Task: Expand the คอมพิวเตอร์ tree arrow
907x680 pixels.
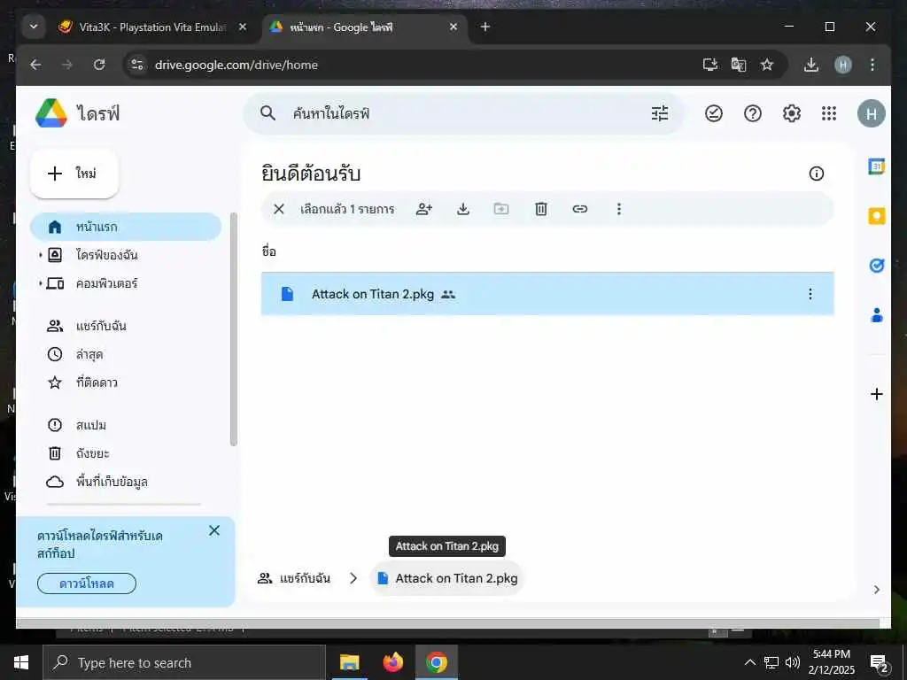Action: [x=40, y=283]
